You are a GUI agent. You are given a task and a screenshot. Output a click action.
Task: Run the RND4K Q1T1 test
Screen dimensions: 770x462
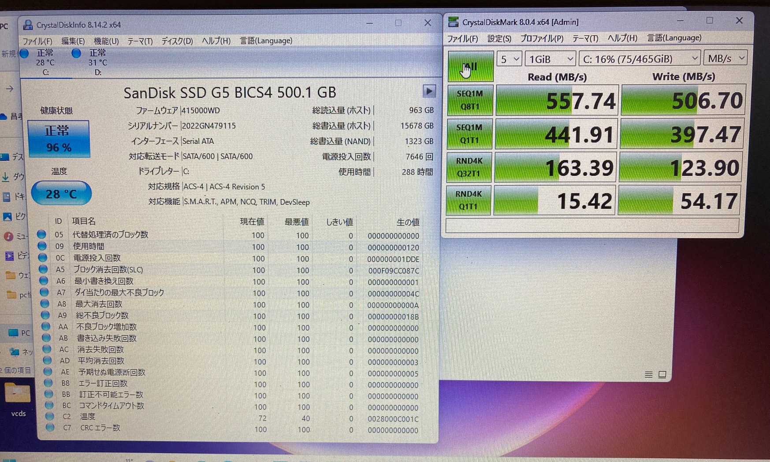468,200
